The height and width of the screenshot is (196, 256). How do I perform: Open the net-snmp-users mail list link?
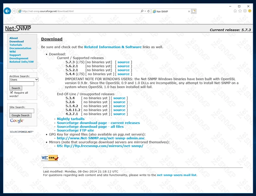click(x=177, y=175)
